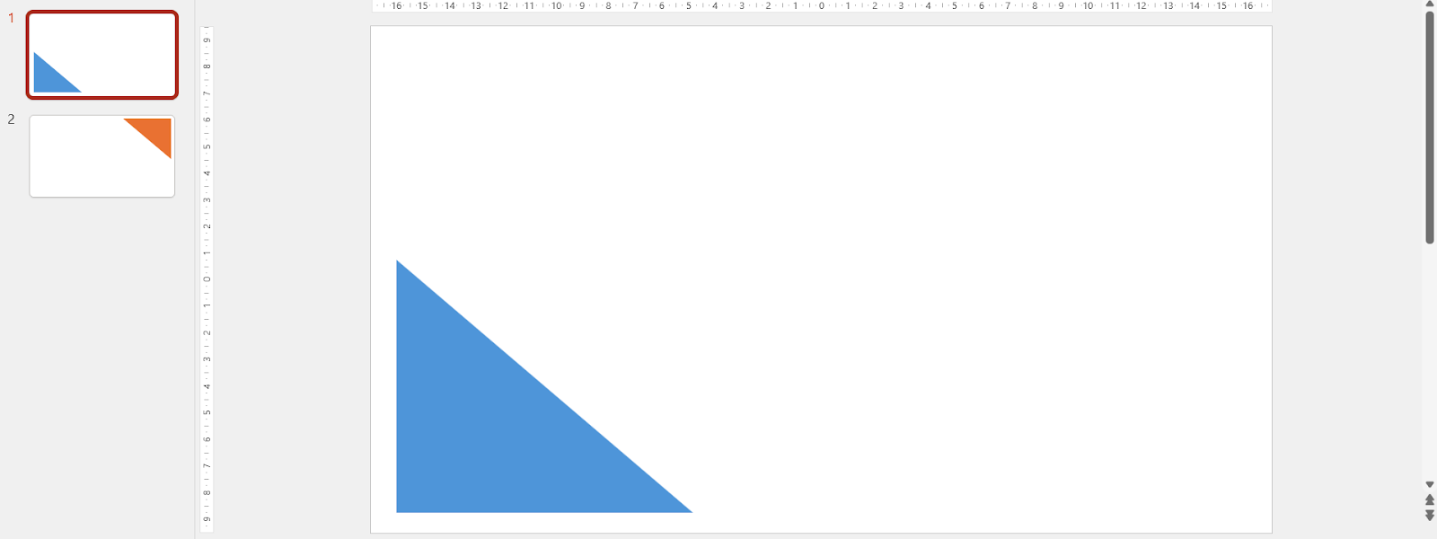Click the vertical ruler left of the slide

pos(207,279)
